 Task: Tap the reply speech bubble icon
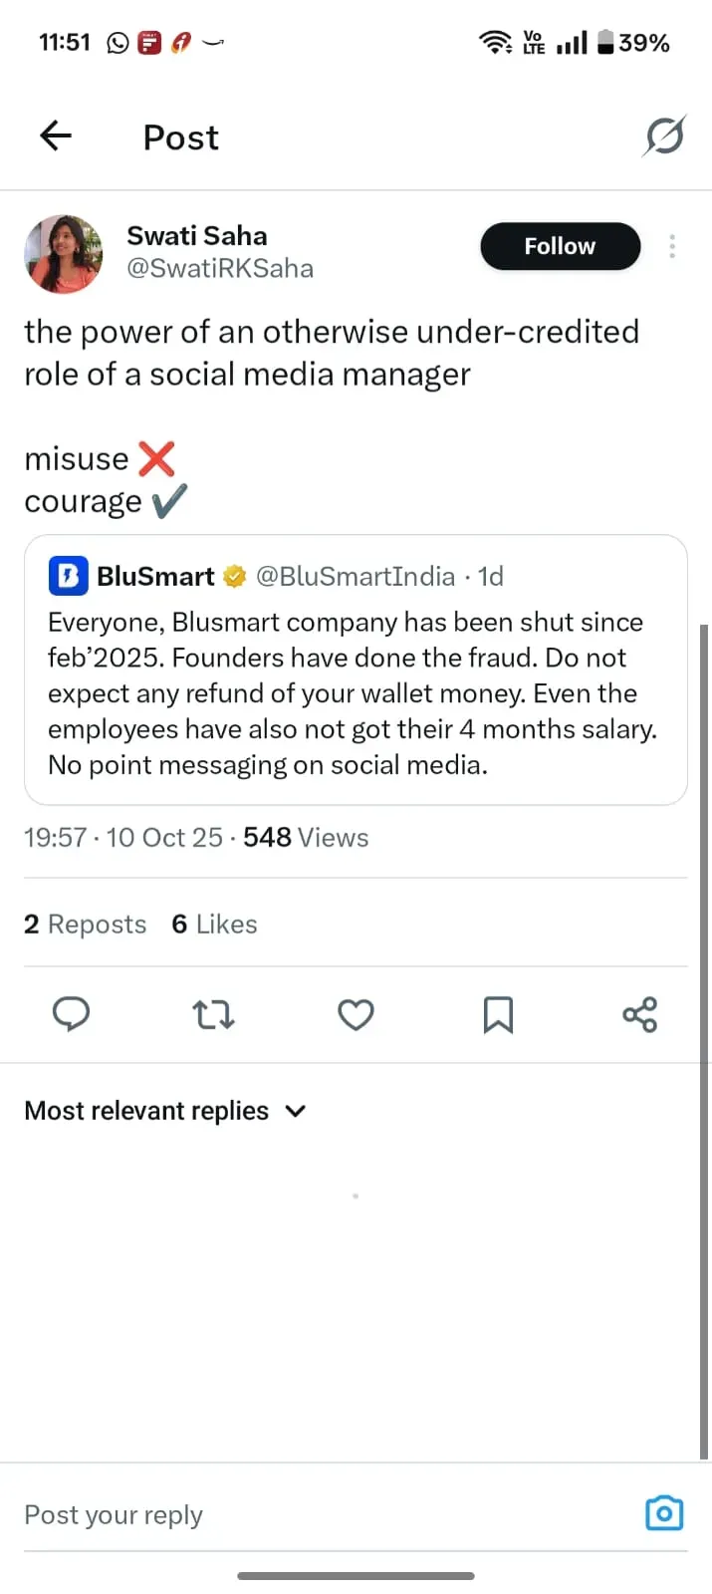71,1014
